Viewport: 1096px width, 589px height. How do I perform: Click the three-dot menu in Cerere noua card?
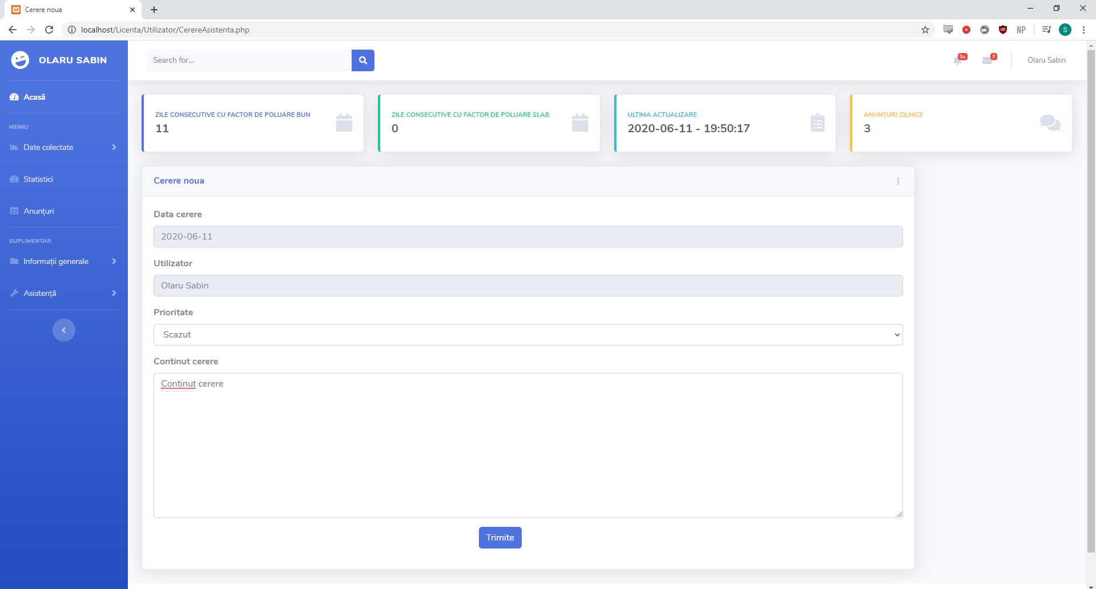pos(898,181)
